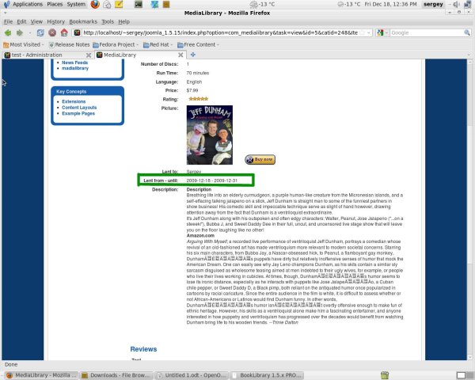This screenshot has height=380, width=475.
Task: Bookmark the page with the address bar star
Action: pyautogui.click(x=362, y=32)
